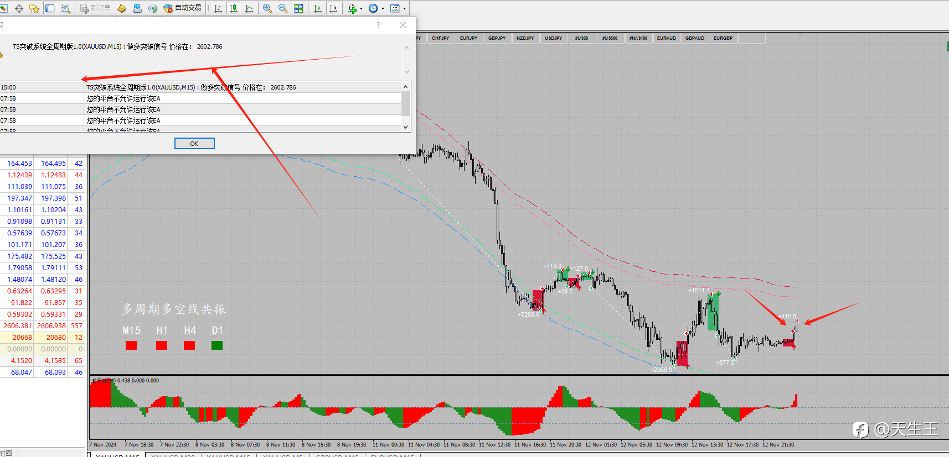Image resolution: width=949 pixels, height=457 pixels.
Task: Switch to the GBPAUD chart tab
Action: tap(694, 38)
